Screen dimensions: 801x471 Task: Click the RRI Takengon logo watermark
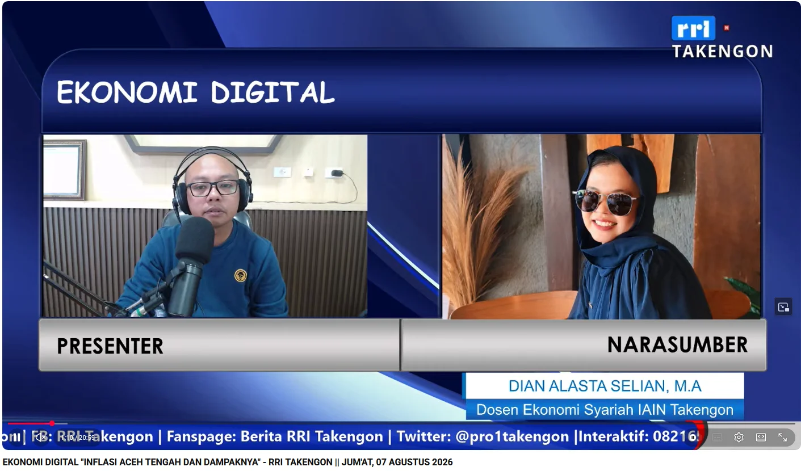click(x=722, y=37)
